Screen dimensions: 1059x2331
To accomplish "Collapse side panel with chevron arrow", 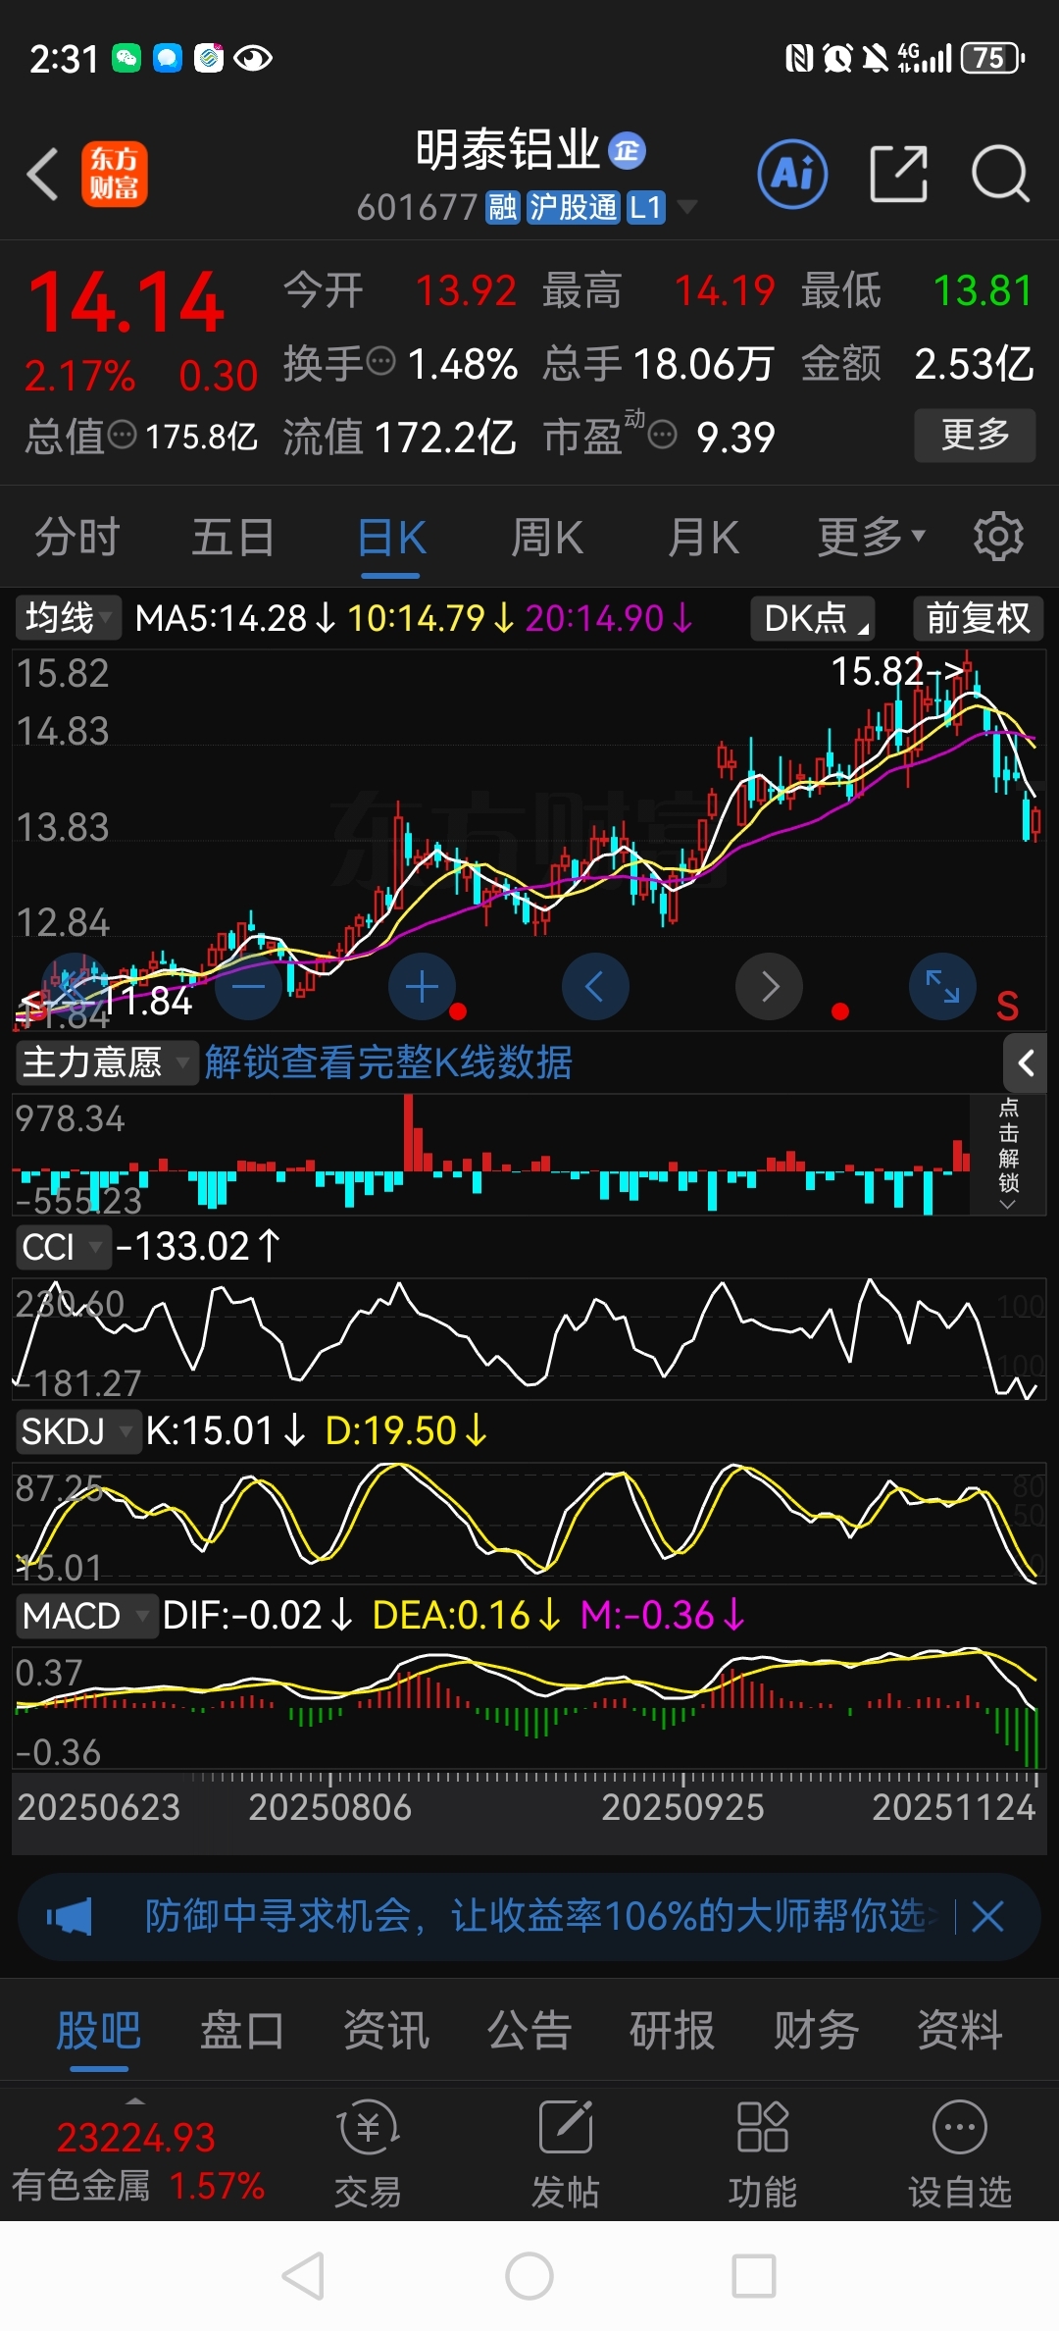I will 1025,1062.
